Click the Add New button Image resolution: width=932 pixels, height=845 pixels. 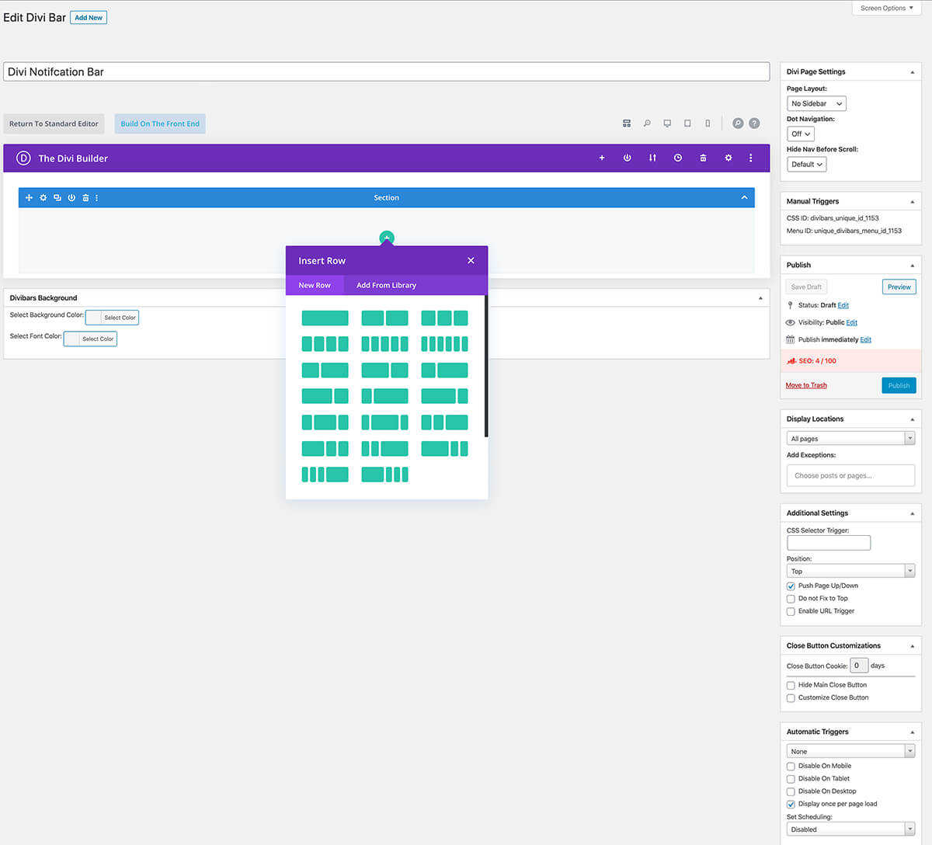89,17
